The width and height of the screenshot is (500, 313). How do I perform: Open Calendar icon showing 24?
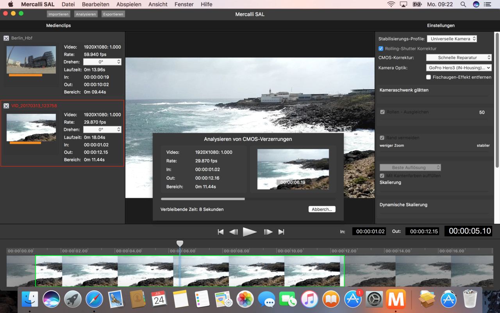point(159,300)
